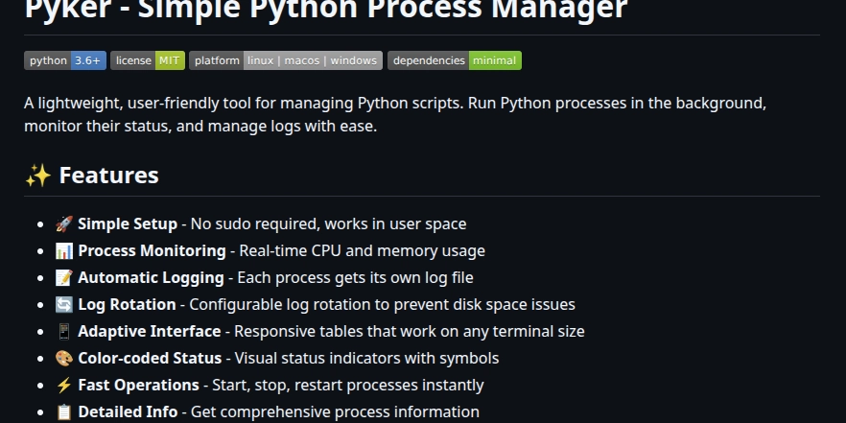This screenshot has height=423, width=846.
Task: Click the 'Detailed Info' bold text
Action: tap(128, 412)
